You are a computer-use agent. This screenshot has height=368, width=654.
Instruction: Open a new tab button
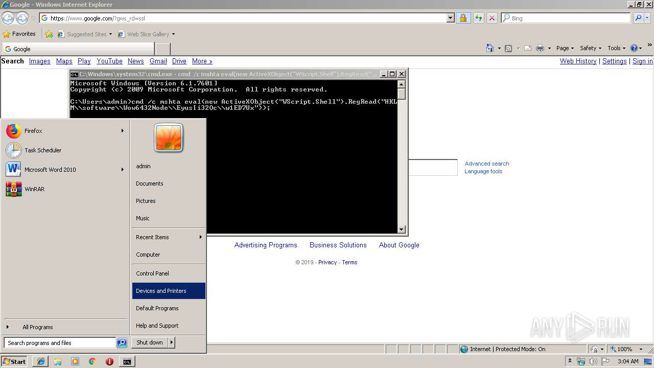162,49
